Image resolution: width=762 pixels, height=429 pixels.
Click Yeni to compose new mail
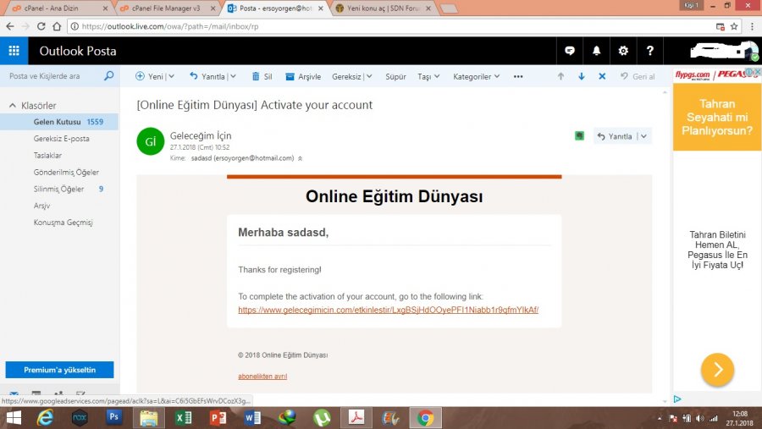click(150, 76)
